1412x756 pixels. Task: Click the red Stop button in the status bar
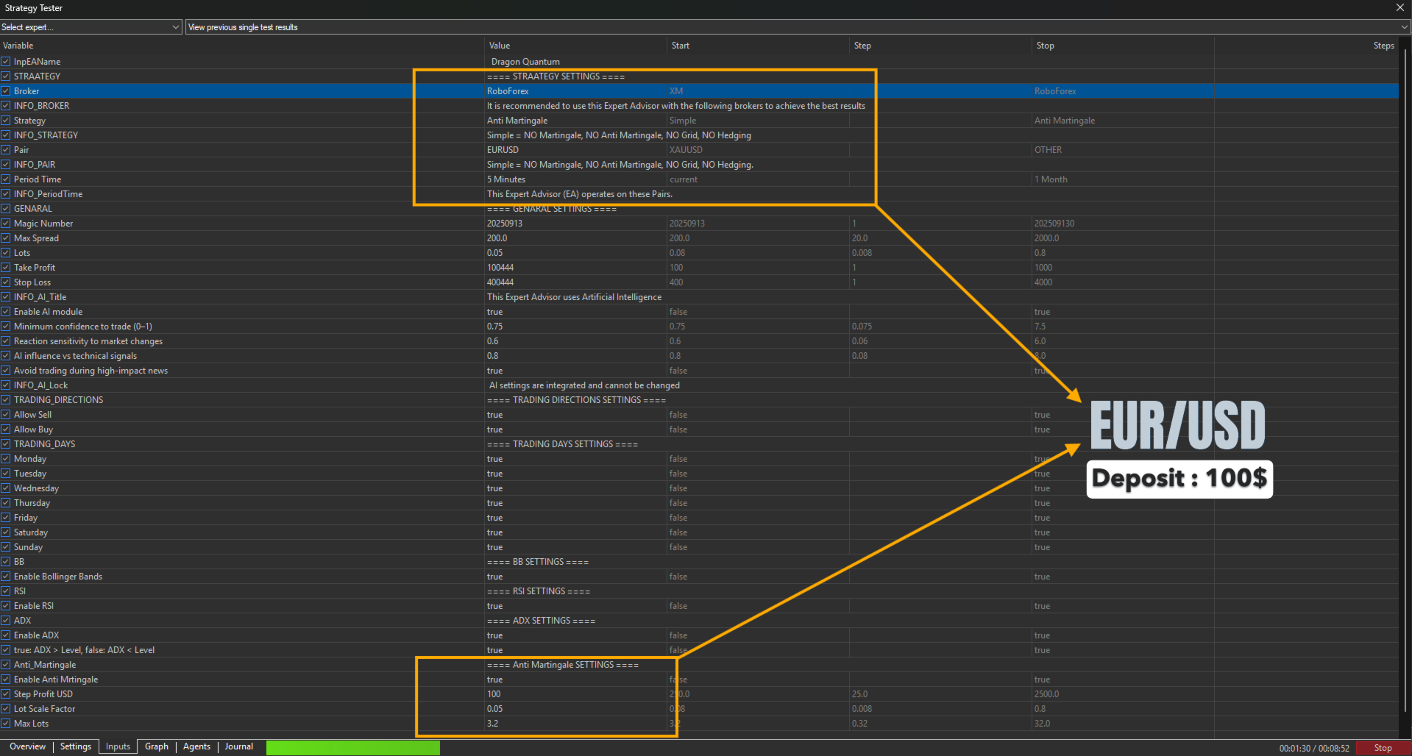coord(1383,748)
